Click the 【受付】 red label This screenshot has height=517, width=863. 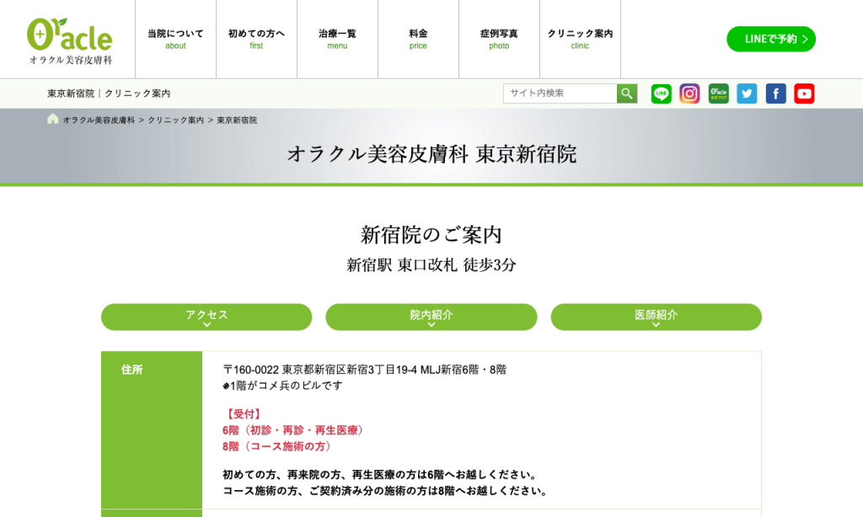(244, 414)
